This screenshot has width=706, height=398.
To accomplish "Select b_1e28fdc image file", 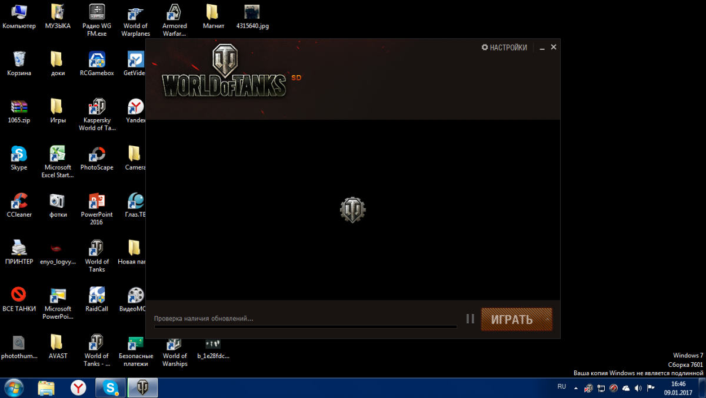I will [x=213, y=349].
